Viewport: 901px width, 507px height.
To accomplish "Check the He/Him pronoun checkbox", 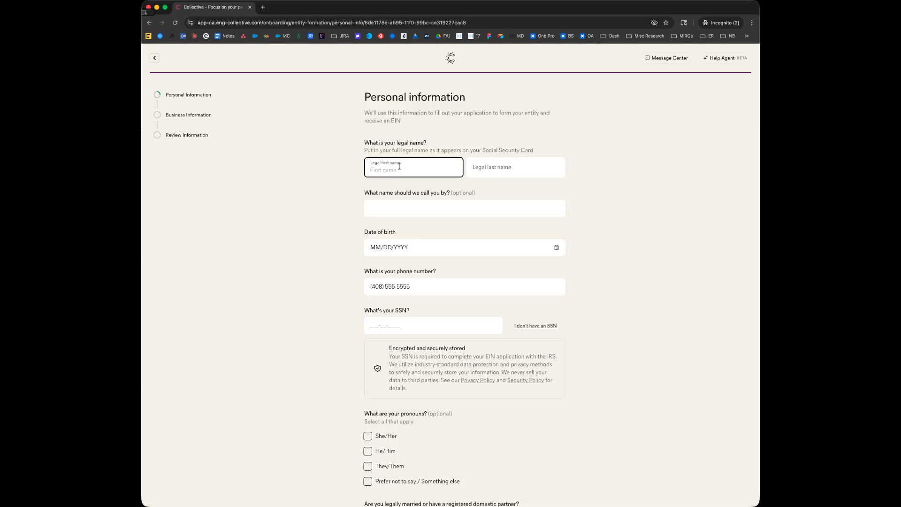I will (367, 451).
